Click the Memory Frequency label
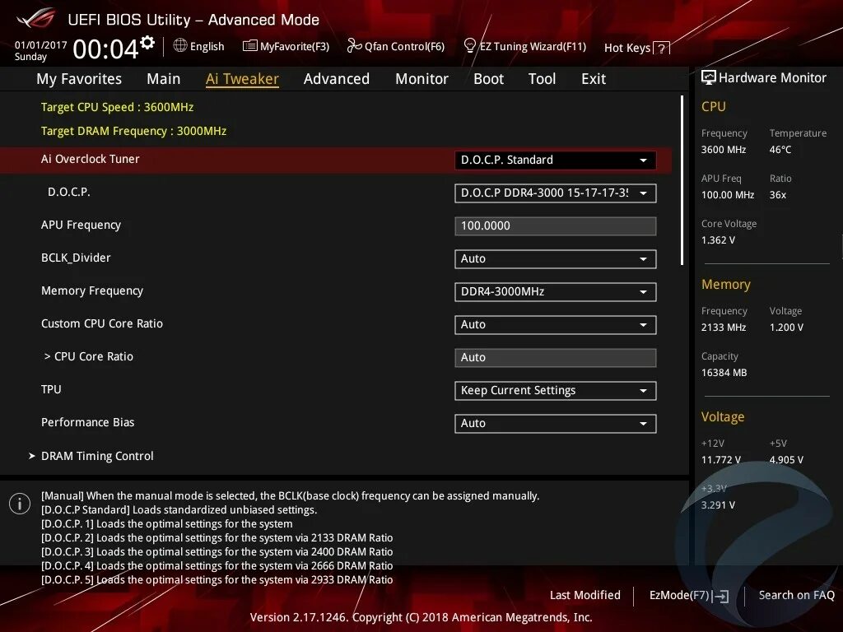 pyautogui.click(x=92, y=290)
